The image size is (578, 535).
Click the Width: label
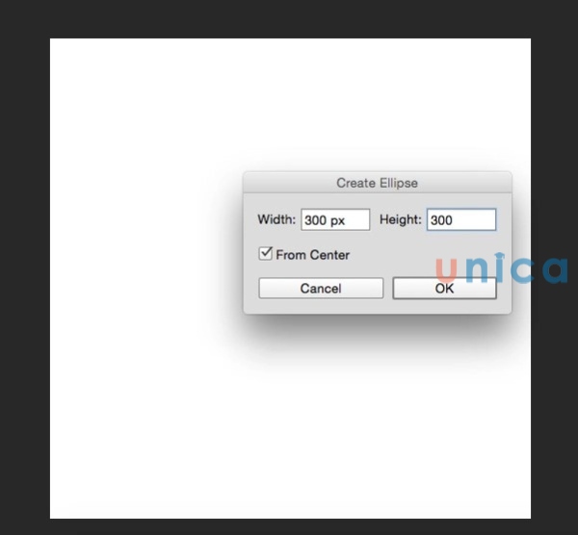(x=276, y=219)
